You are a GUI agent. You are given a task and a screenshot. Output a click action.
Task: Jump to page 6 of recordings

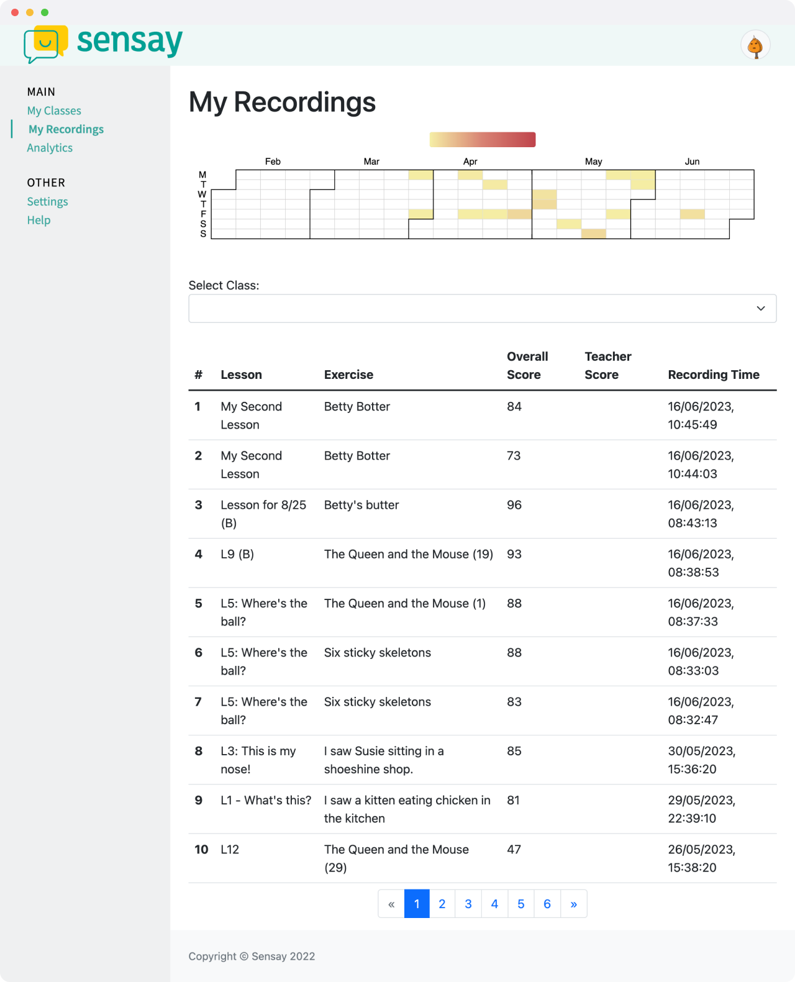[547, 904]
